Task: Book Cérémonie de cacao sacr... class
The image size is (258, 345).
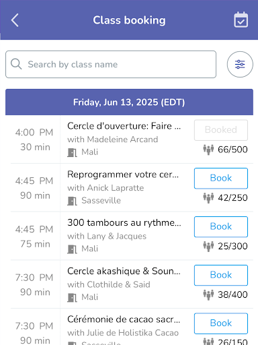Action: [221, 323]
